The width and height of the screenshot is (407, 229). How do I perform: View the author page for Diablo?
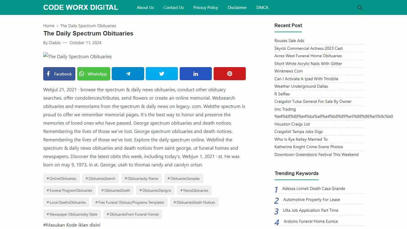point(55,43)
